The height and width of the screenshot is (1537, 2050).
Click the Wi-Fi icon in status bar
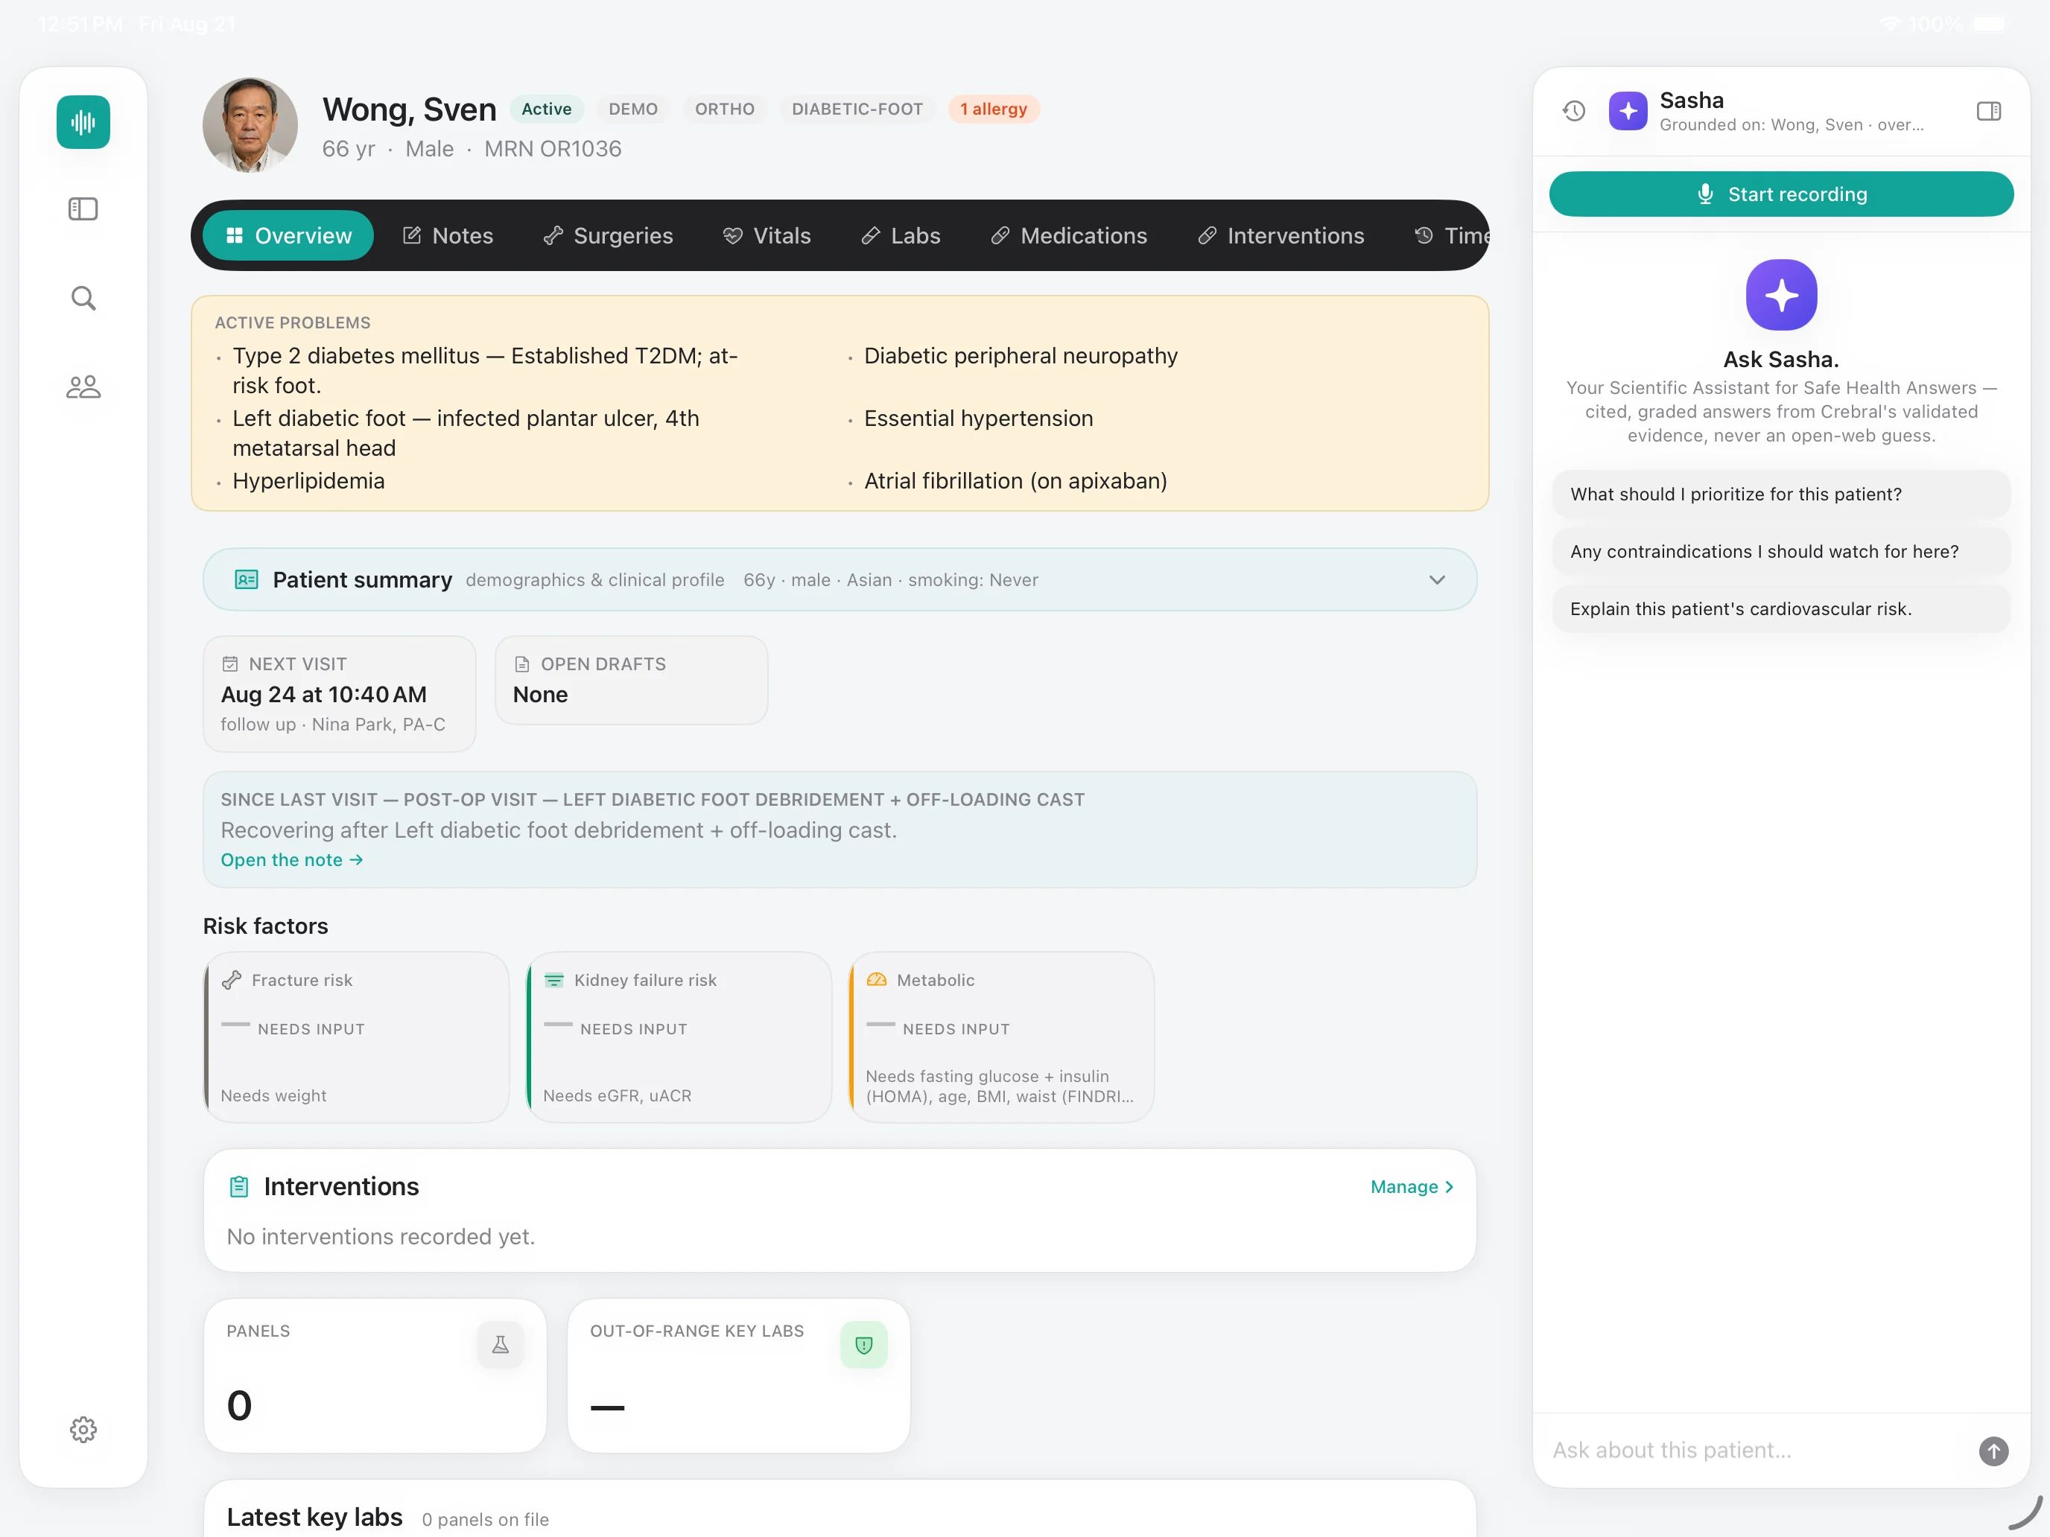coord(1891,24)
